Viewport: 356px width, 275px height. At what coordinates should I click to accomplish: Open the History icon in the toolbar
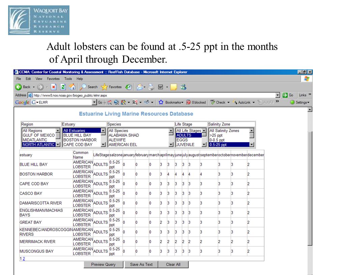pos(129,87)
